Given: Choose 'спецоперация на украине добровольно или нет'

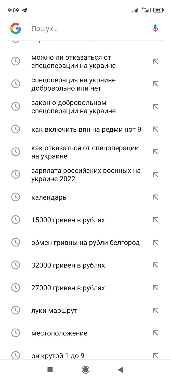Looking at the screenshot, I should click(73, 84).
